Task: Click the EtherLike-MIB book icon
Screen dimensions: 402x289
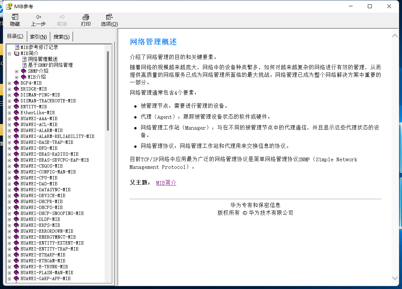Action: point(16,113)
